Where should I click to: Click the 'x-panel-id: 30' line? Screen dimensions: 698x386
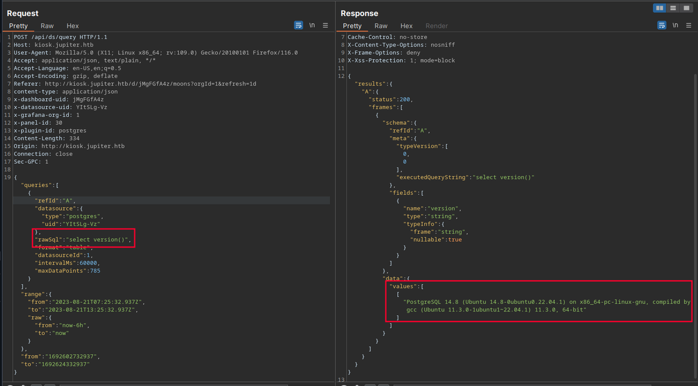38,123
